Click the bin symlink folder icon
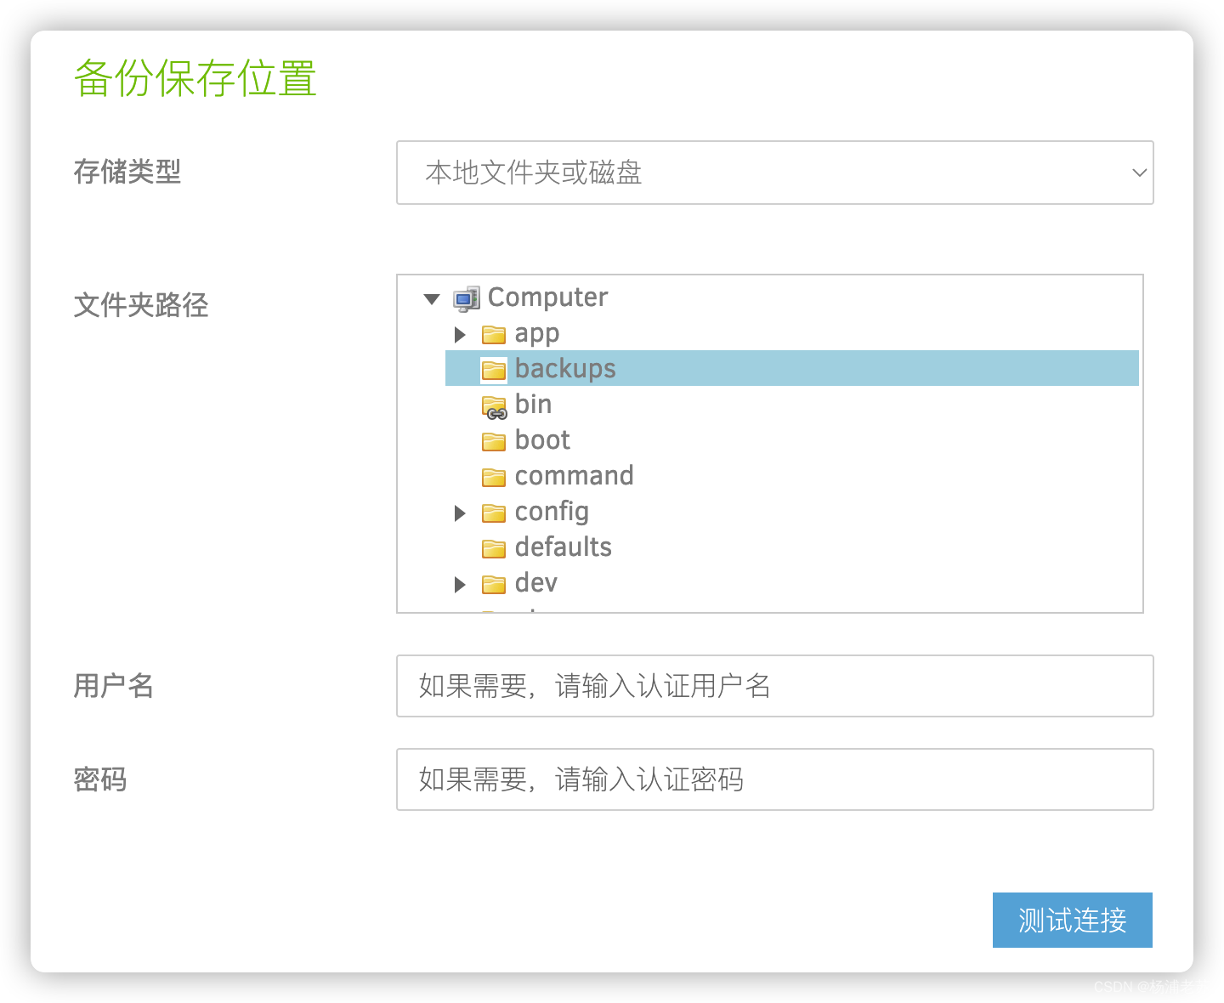 (x=494, y=406)
